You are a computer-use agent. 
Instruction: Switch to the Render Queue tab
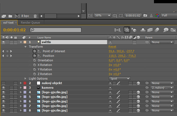[x=30, y=23]
